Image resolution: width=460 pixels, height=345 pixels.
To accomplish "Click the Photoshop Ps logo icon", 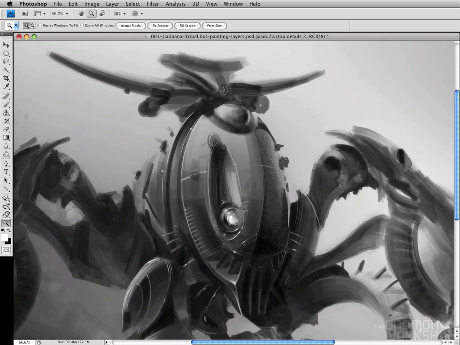I will 11,13.
